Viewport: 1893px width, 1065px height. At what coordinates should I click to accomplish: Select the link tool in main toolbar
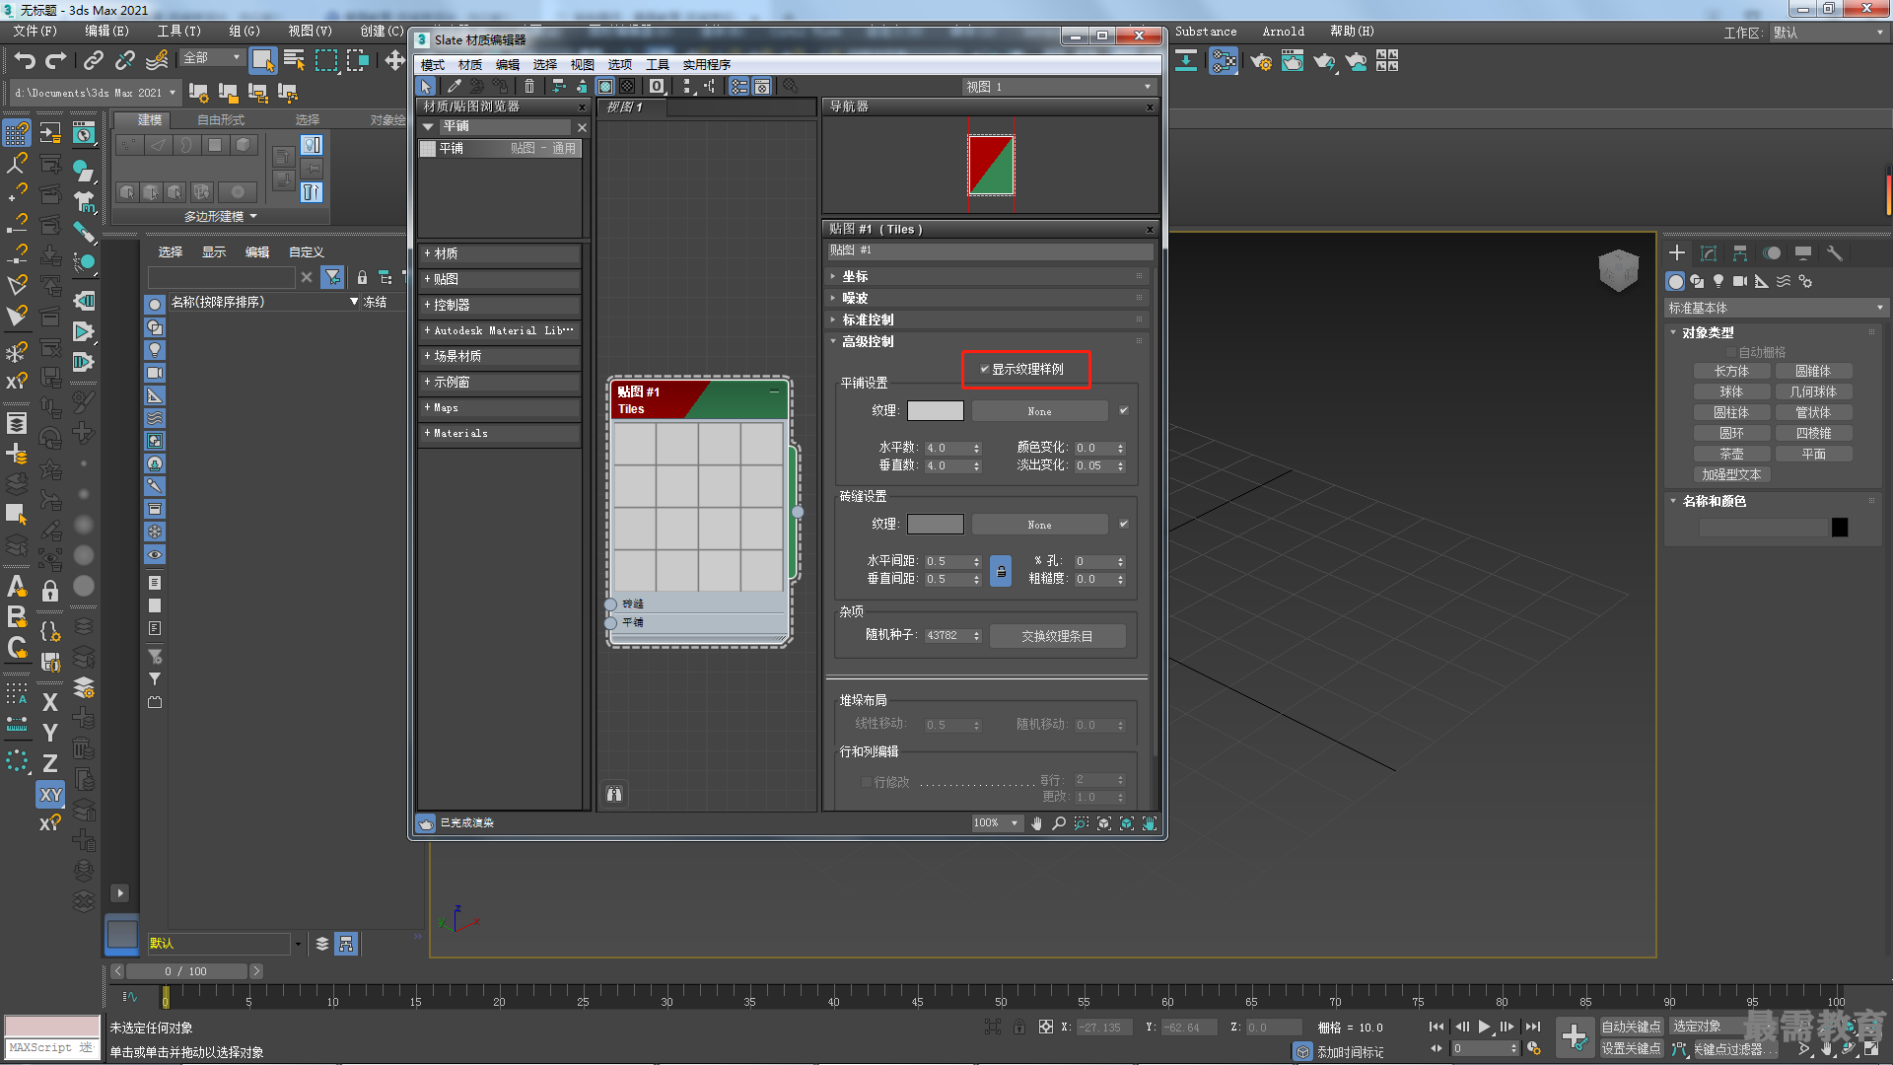pyautogui.click(x=93, y=61)
